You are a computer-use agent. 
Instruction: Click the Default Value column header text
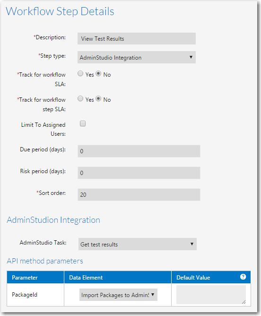[193, 278]
